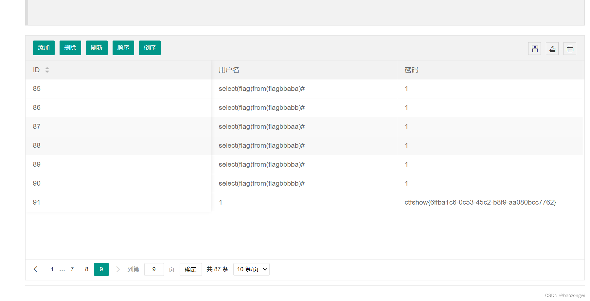
Task: Click username select(flag)from(flagbbbaa)#
Action: coord(262,127)
